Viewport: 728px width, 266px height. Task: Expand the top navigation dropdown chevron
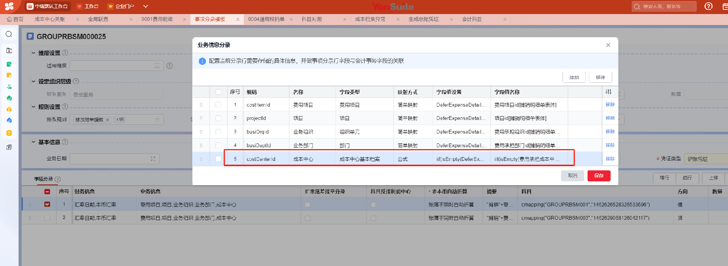pos(146,6)
